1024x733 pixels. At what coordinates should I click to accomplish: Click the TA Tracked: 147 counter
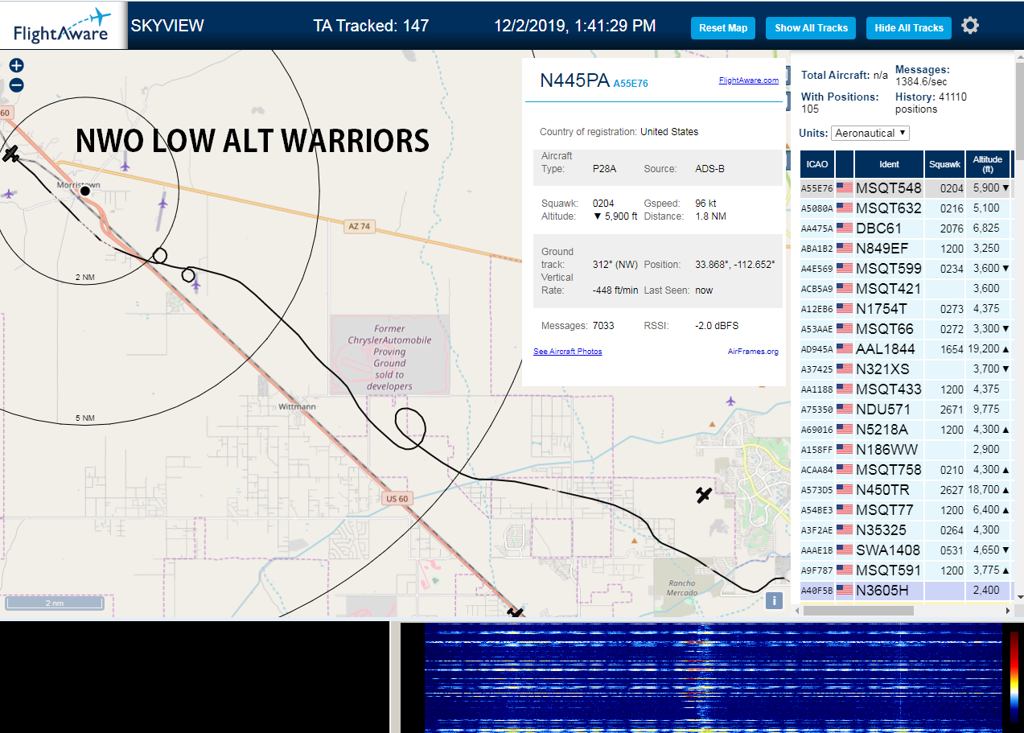point(371,26)
